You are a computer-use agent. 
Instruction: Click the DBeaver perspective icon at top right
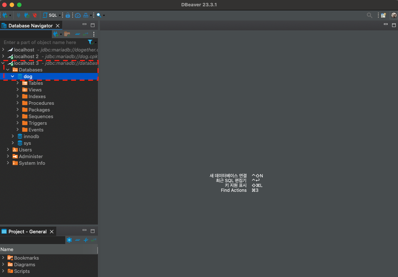tap(394, 15)
